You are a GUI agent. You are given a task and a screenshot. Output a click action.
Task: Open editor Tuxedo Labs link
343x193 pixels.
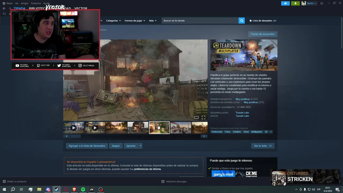pyautogui.click(x=242, y=116)
